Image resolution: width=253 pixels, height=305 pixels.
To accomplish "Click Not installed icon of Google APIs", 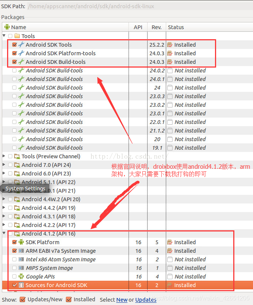I will (170, 276).
